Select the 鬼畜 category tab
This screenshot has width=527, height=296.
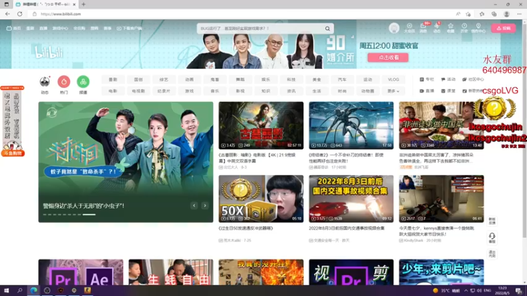[x=215, y=80]
